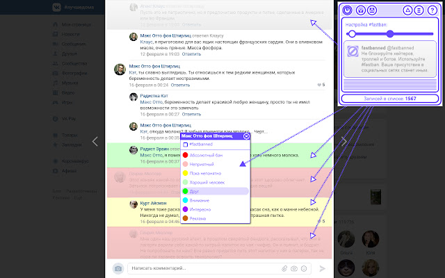
Task: Check the #fastbanned checkbox
Action: 186,145
